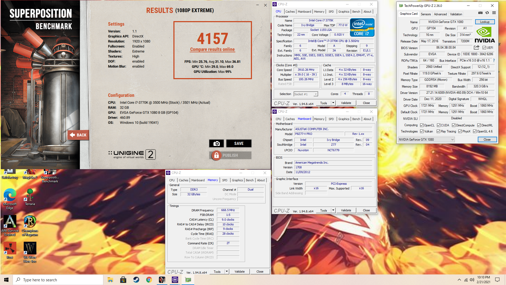Switch to Validation tab in GPU-Z
The width and height of the screenshot is (506, 285).
click(x=456, y=14)
